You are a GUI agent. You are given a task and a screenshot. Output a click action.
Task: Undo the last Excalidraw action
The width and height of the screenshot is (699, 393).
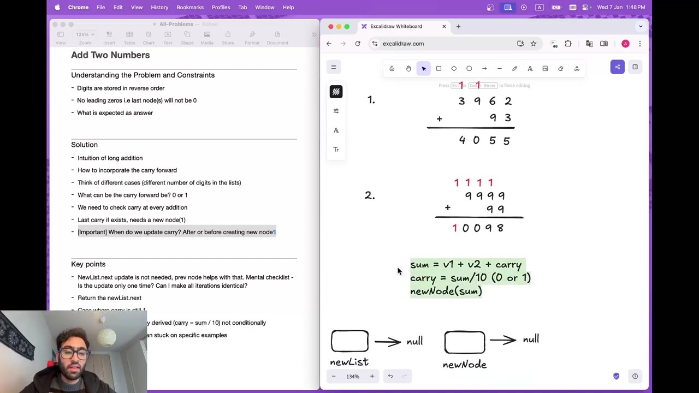(390, 376)
